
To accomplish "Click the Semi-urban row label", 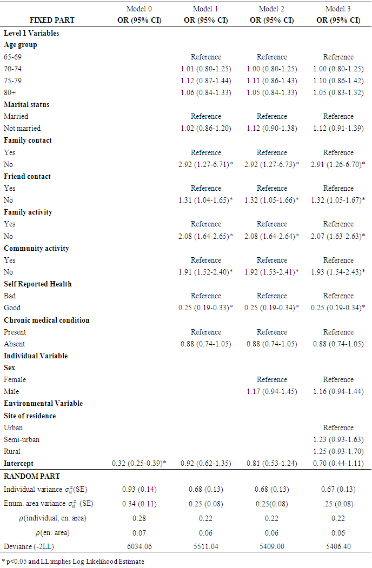I will pyautogui.click(x=22, y=439).
